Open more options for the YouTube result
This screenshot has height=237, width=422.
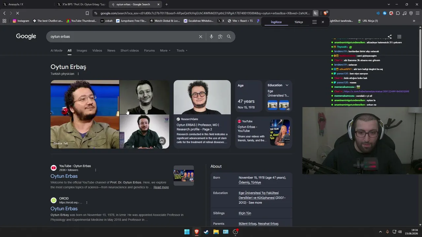(x=96, y=170)
